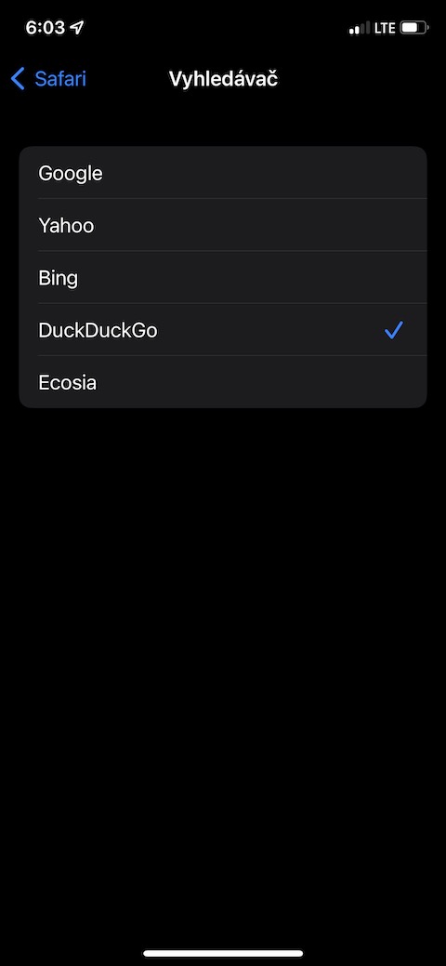Tap the home indicator bar
The height and width of the screenshot is (966, 446).
coord(223,953)
